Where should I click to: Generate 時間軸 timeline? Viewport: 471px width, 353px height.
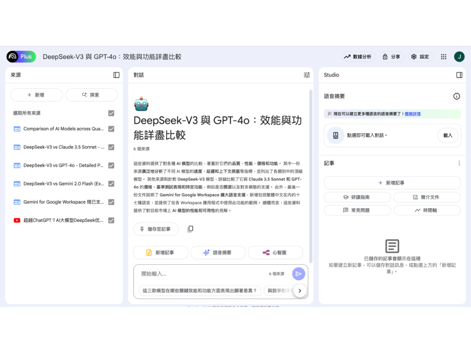tap(427, 210)
